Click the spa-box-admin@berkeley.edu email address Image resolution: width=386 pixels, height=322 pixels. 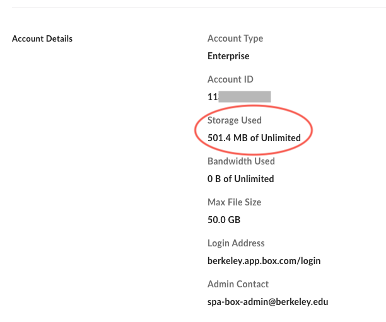pyautogui.click(x=267, y=302)
